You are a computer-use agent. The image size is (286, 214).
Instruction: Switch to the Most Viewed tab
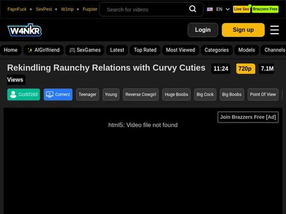click(181, 50)
